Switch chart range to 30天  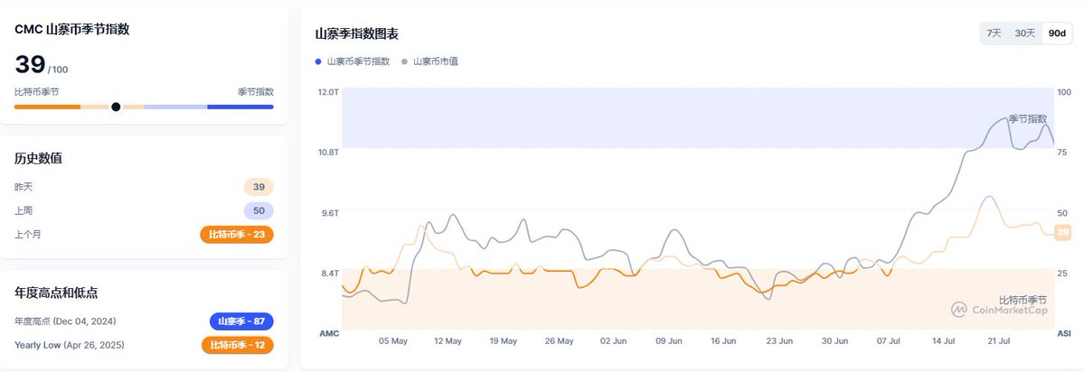[x=1024, y=33]
